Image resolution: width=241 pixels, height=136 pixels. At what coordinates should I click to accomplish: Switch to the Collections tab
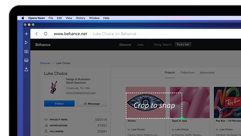coord(187,73)
